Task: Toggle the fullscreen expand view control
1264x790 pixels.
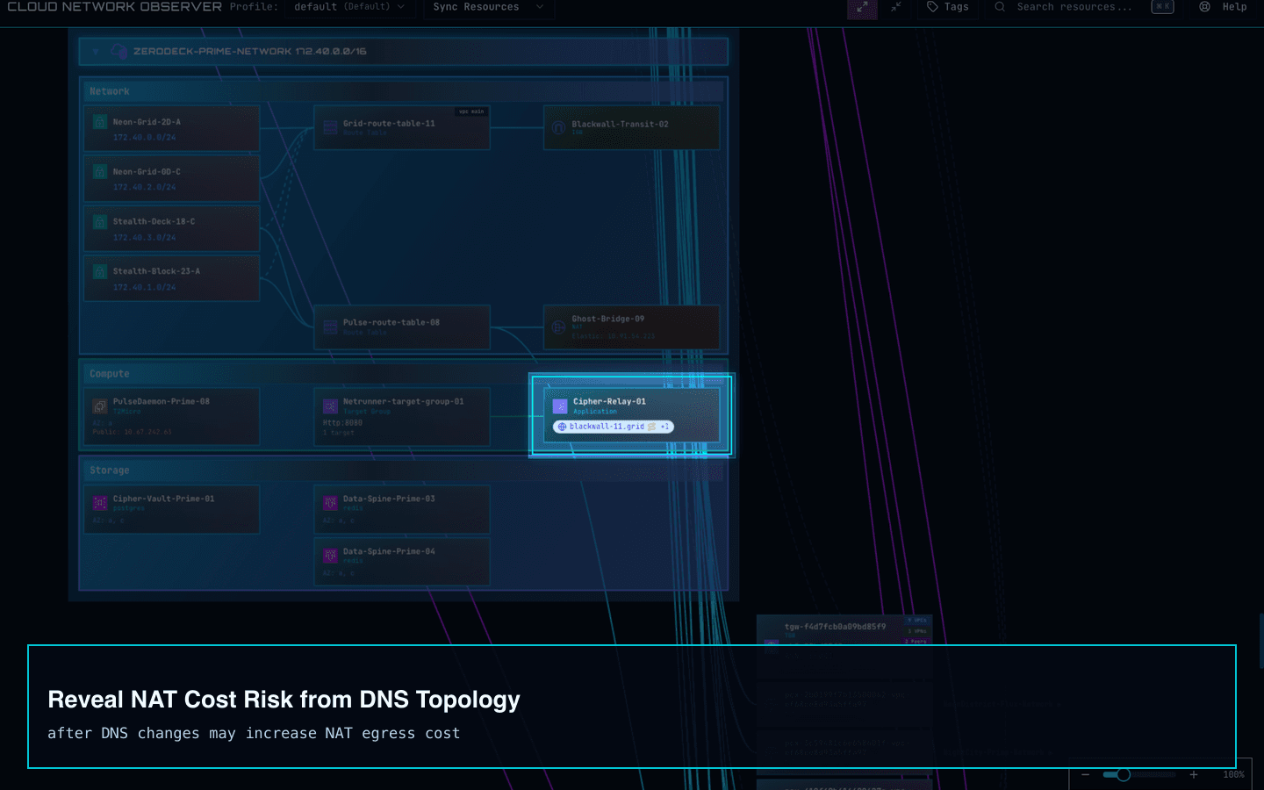Action: coord(861,9)
